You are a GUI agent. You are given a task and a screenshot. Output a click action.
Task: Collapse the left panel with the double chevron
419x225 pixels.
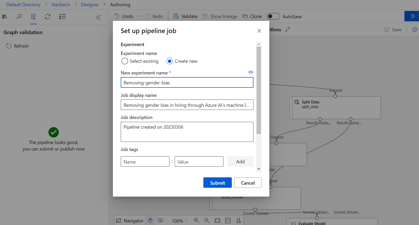coord(99,17)
